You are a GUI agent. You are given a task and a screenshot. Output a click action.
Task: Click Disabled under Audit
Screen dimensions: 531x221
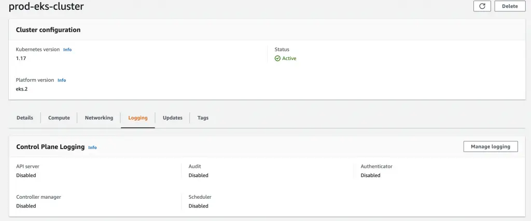199,175
